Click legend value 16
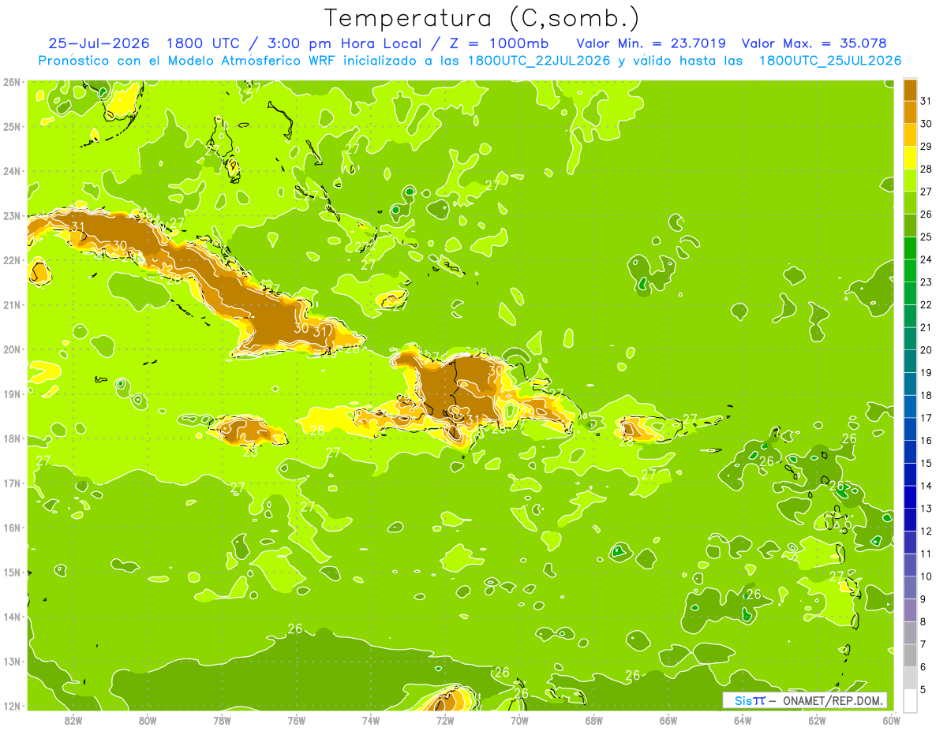947x731 pixels. 926,441
